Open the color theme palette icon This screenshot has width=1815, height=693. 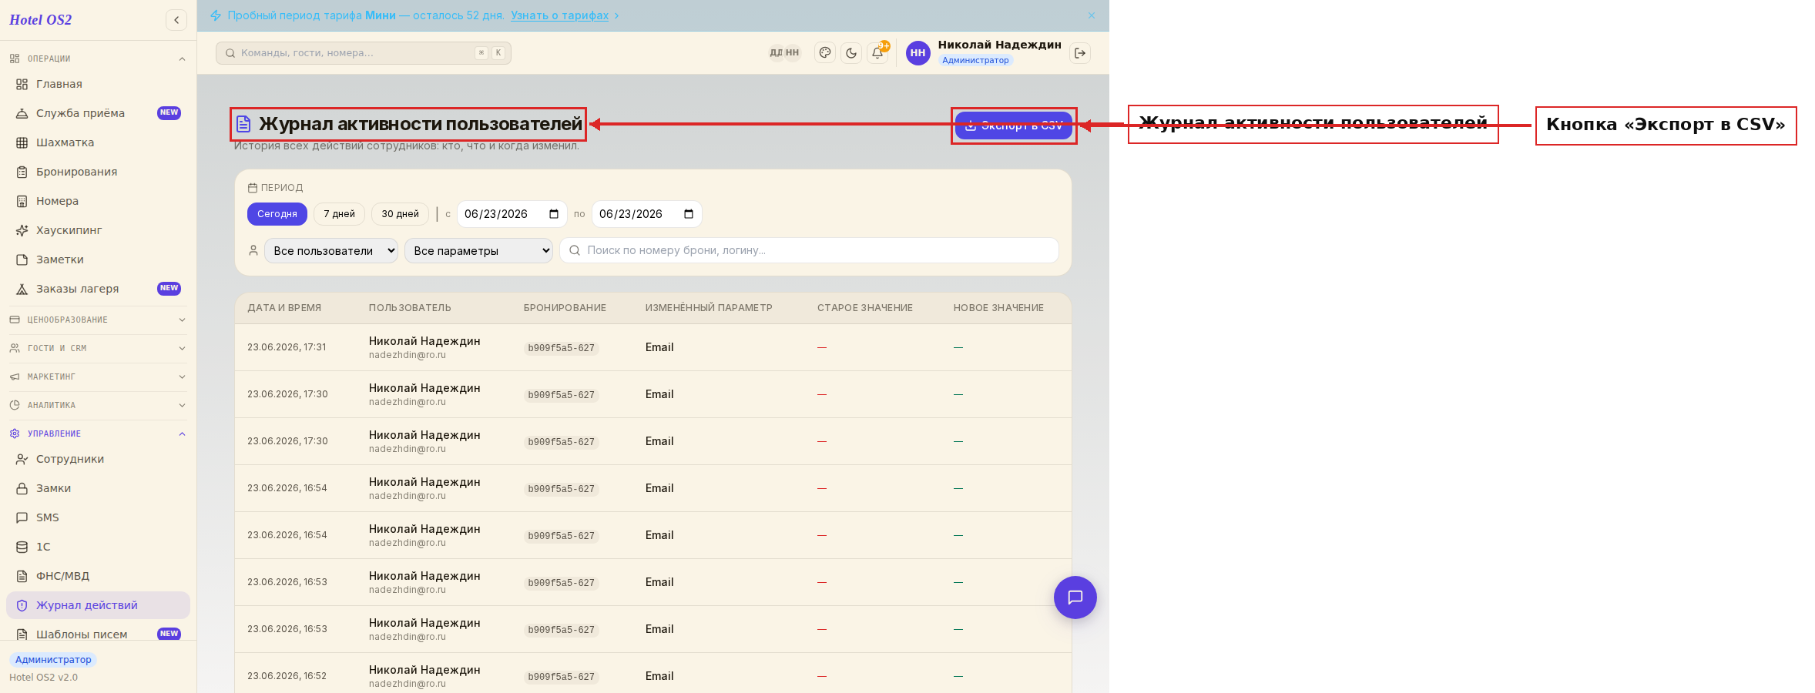click(825, 53)
